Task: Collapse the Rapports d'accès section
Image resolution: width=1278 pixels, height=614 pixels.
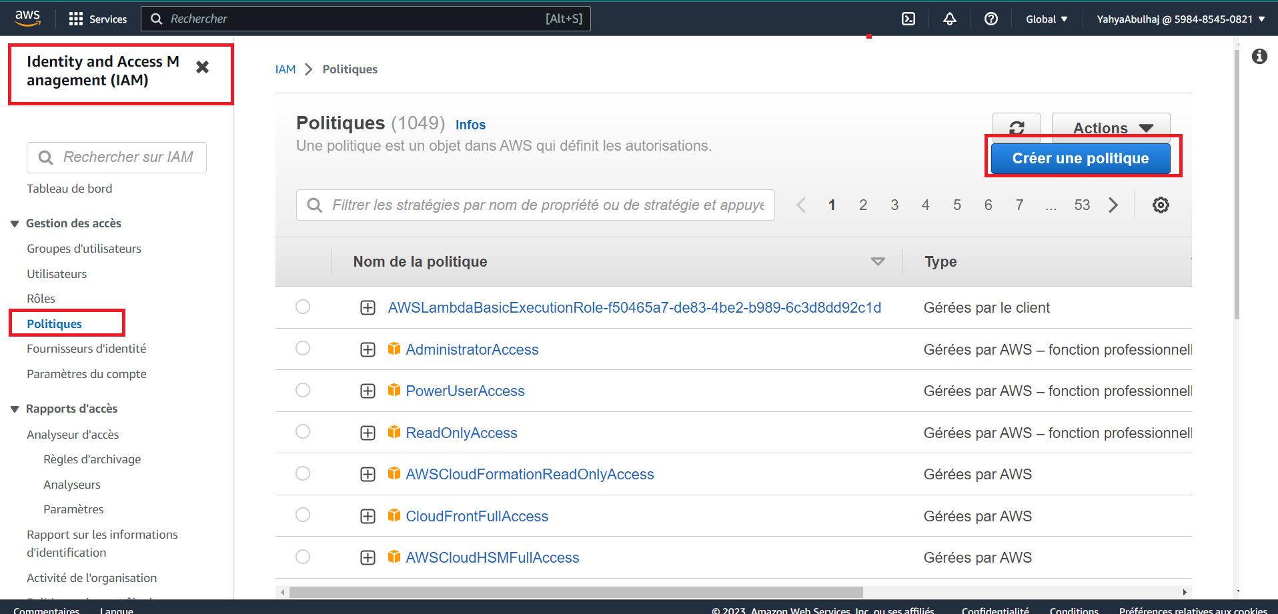Action: pos(15,409)
